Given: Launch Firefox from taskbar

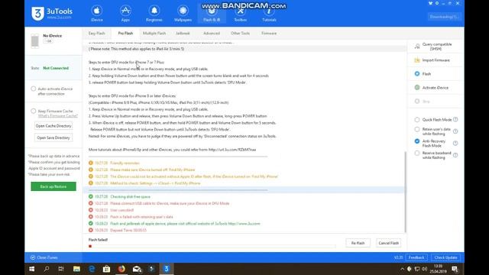Looking at the screenshot, I should (121, 269).
